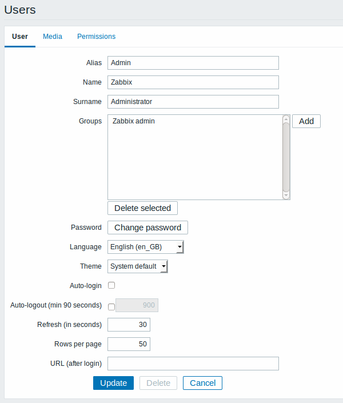Click the Update button
Viewport: 343px width, 403px height.
113,383
